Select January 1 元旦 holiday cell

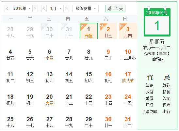(x=89, y=31)
